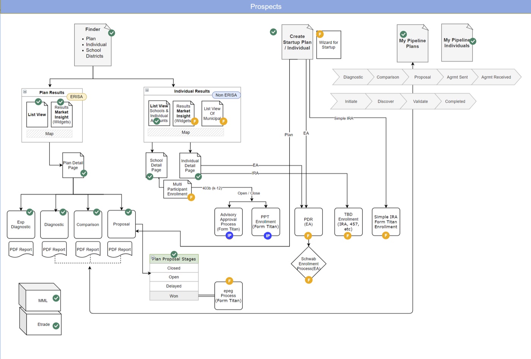Collapse the Plan Proposal Stages list
This screenshot has height=359, width=531.
tap(153, 257)
